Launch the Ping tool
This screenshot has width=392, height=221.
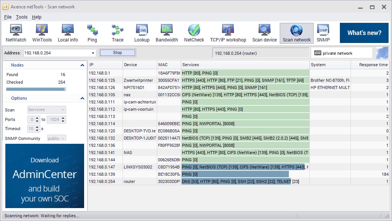coord(92,33)
